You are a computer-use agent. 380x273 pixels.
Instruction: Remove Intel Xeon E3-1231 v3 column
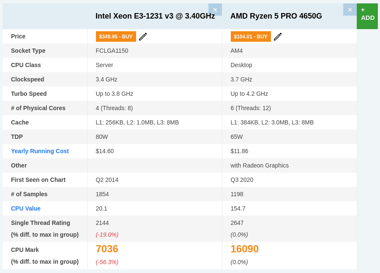tap(215, 10)
